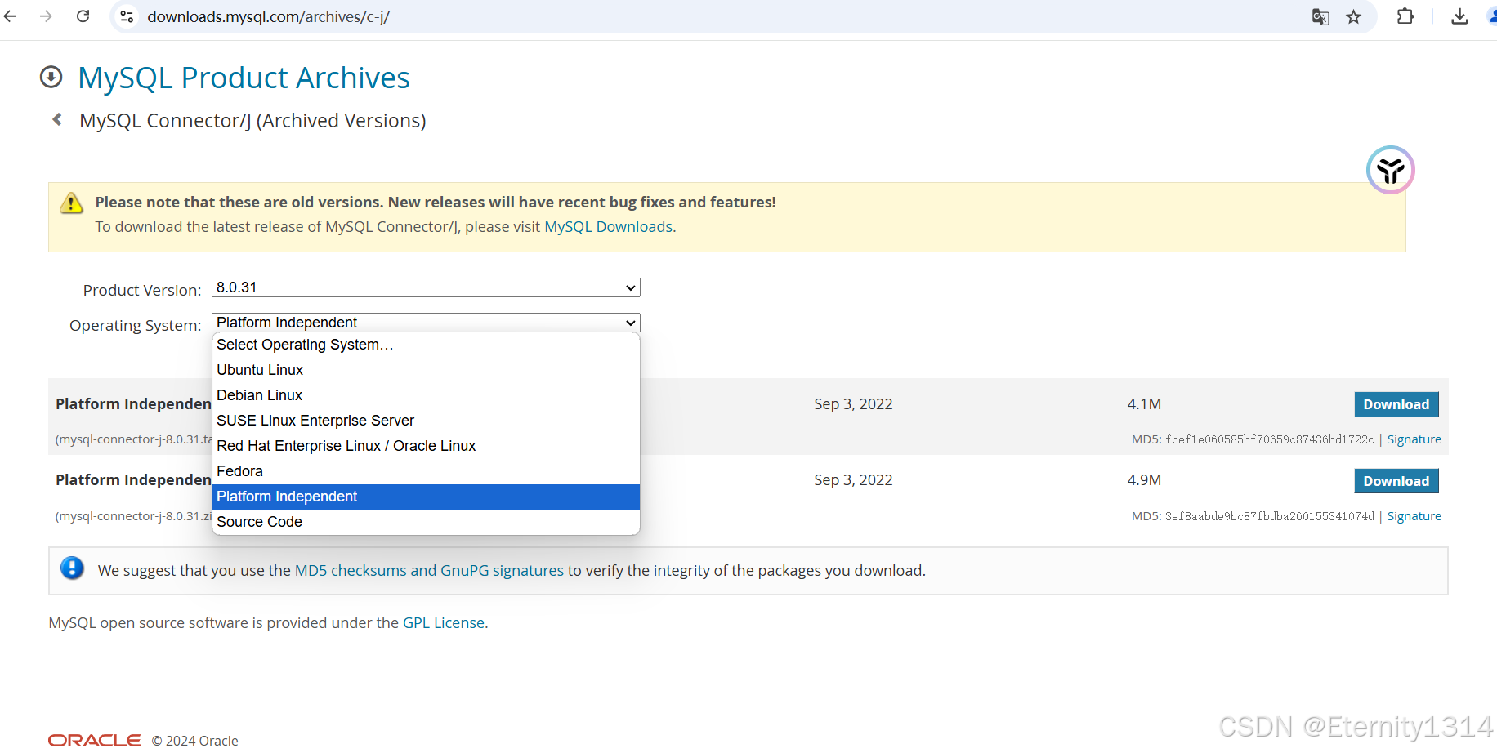1497x753 pixels.
Task: Go back with the browser back arrow
Action: (x=10, y=16)
